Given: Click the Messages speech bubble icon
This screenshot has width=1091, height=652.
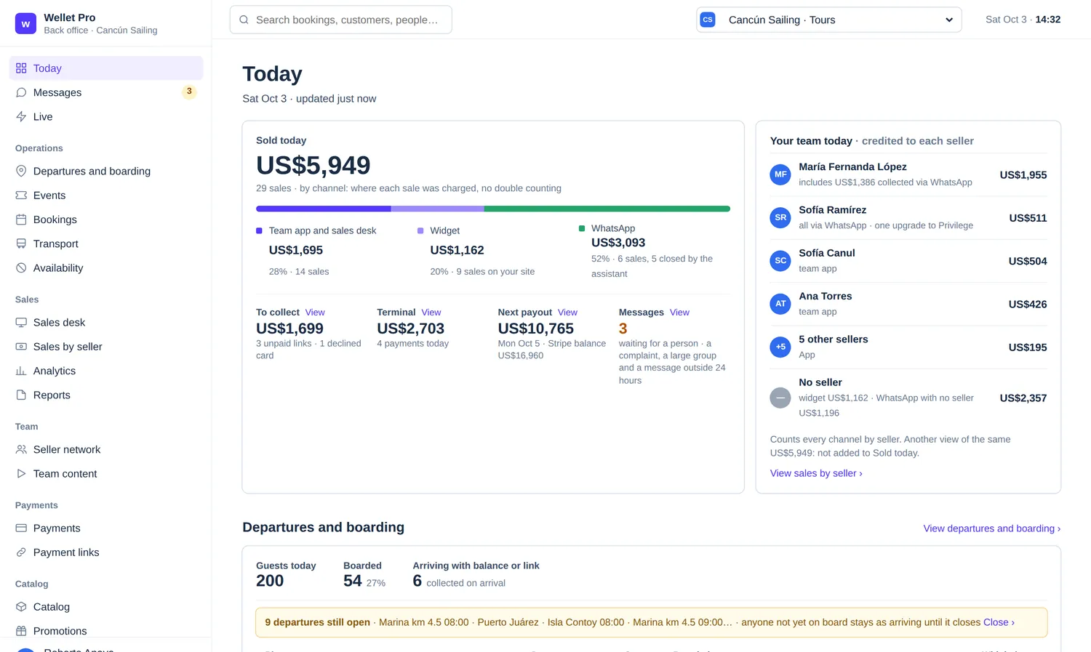Looking at the screenshot, I should (21, 92).
